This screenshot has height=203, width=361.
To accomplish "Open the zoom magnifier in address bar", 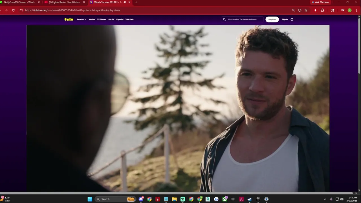I will click(x=294, y=10).
